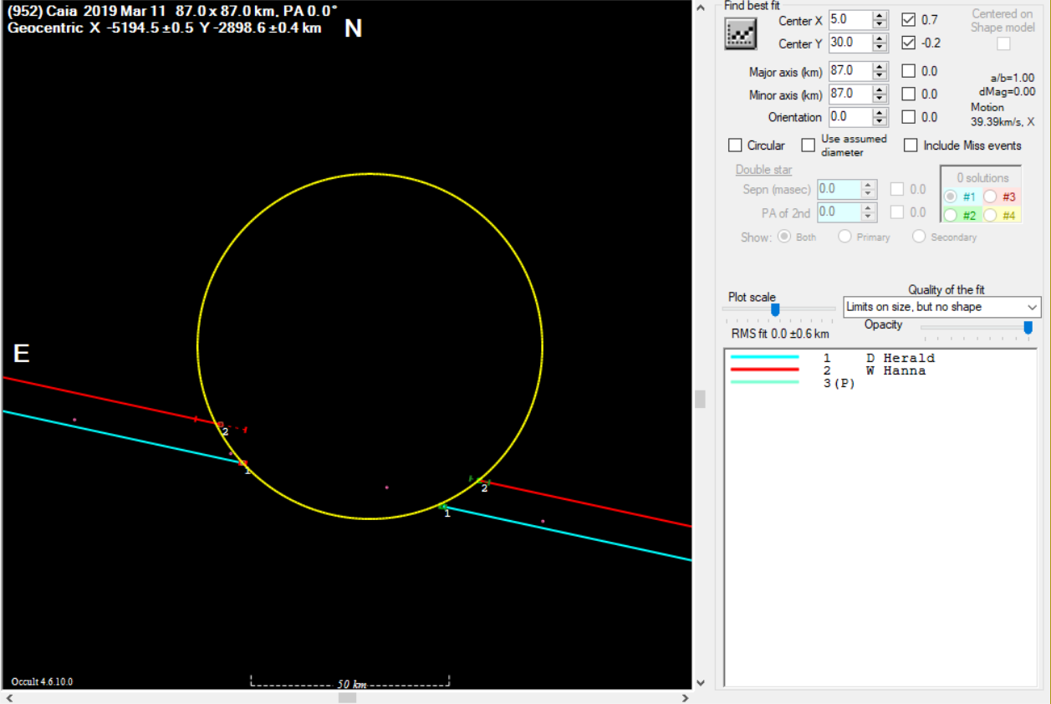Click the 50 km scale bar label
1051x704 pixels.
(x=351, y=684)
